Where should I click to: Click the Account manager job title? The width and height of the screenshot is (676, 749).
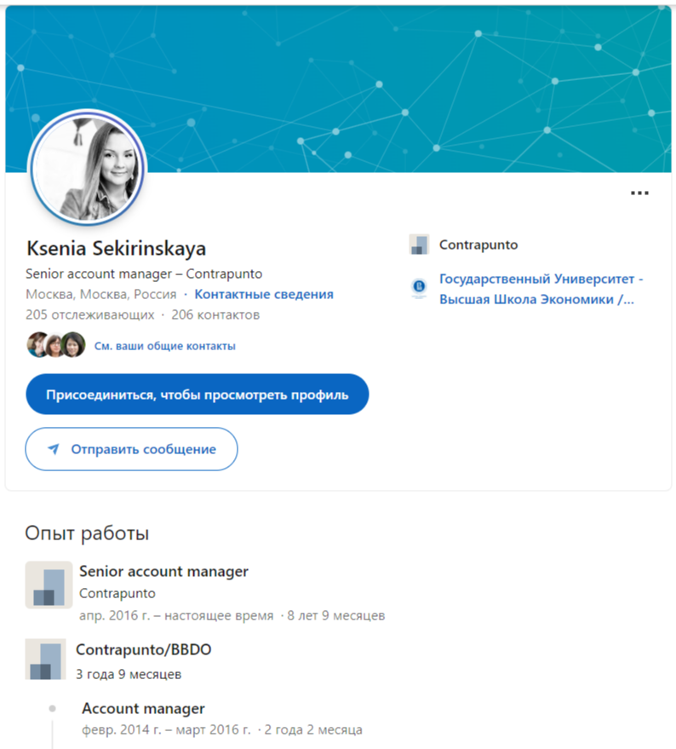(x=143, y=708)
